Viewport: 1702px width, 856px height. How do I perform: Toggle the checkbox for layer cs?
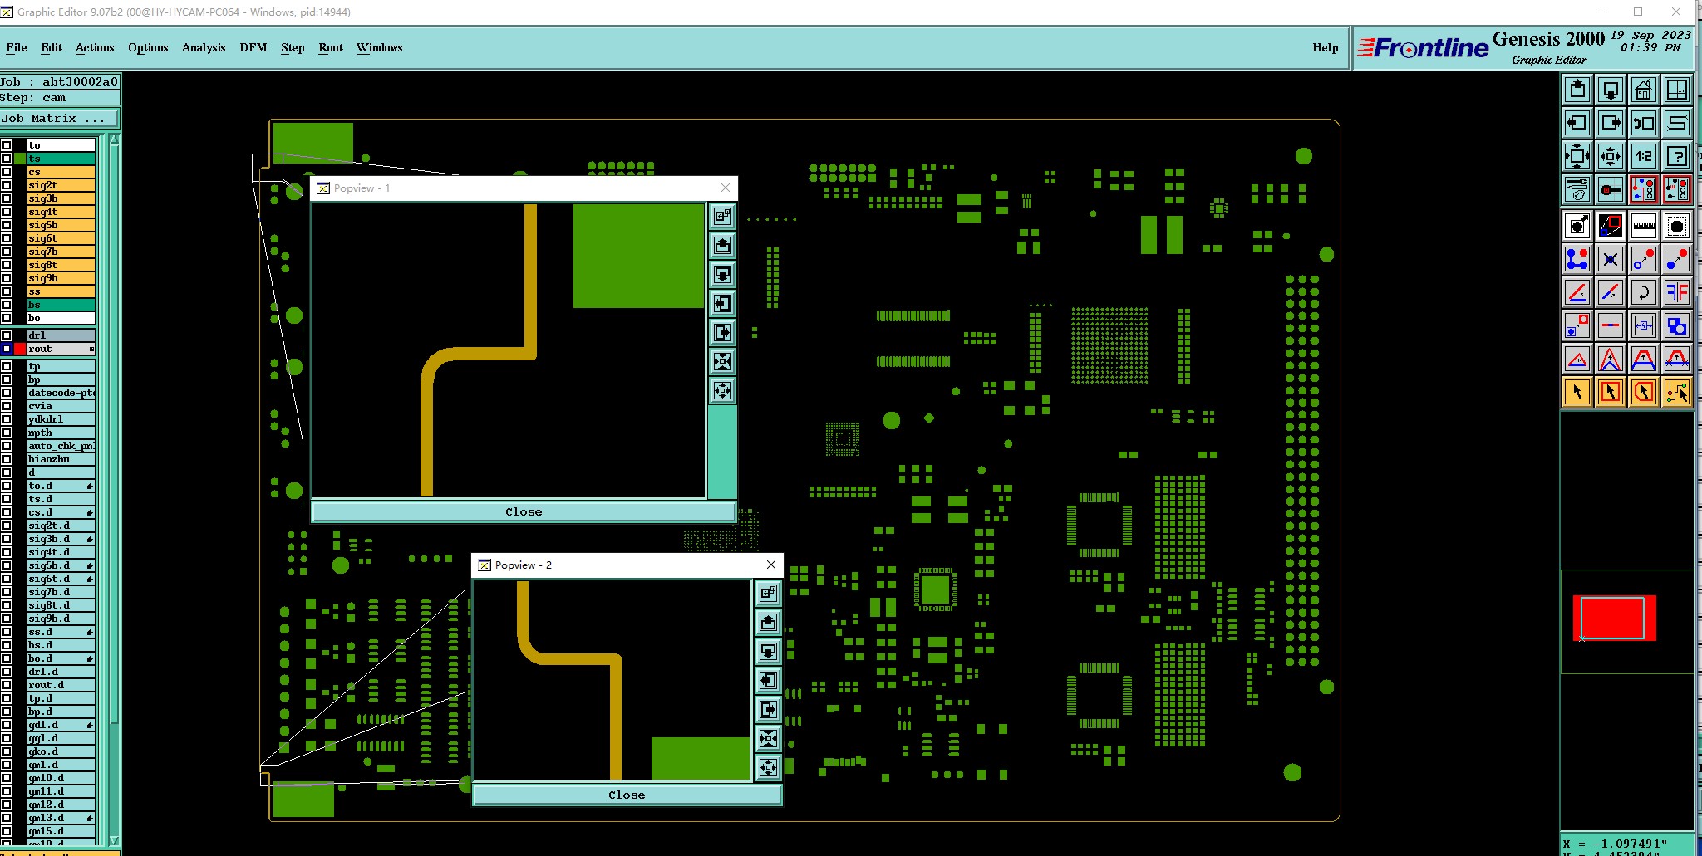7,172
